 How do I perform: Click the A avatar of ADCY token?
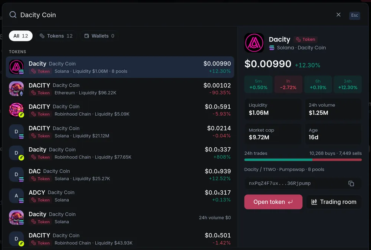[x=16, y=196]
